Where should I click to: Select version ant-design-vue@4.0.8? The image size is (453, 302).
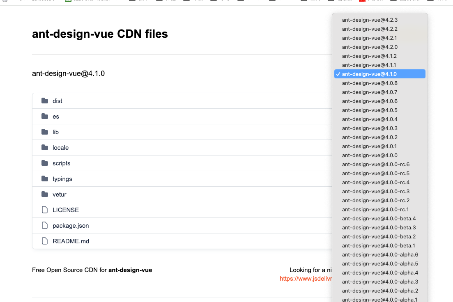(379, 83)
